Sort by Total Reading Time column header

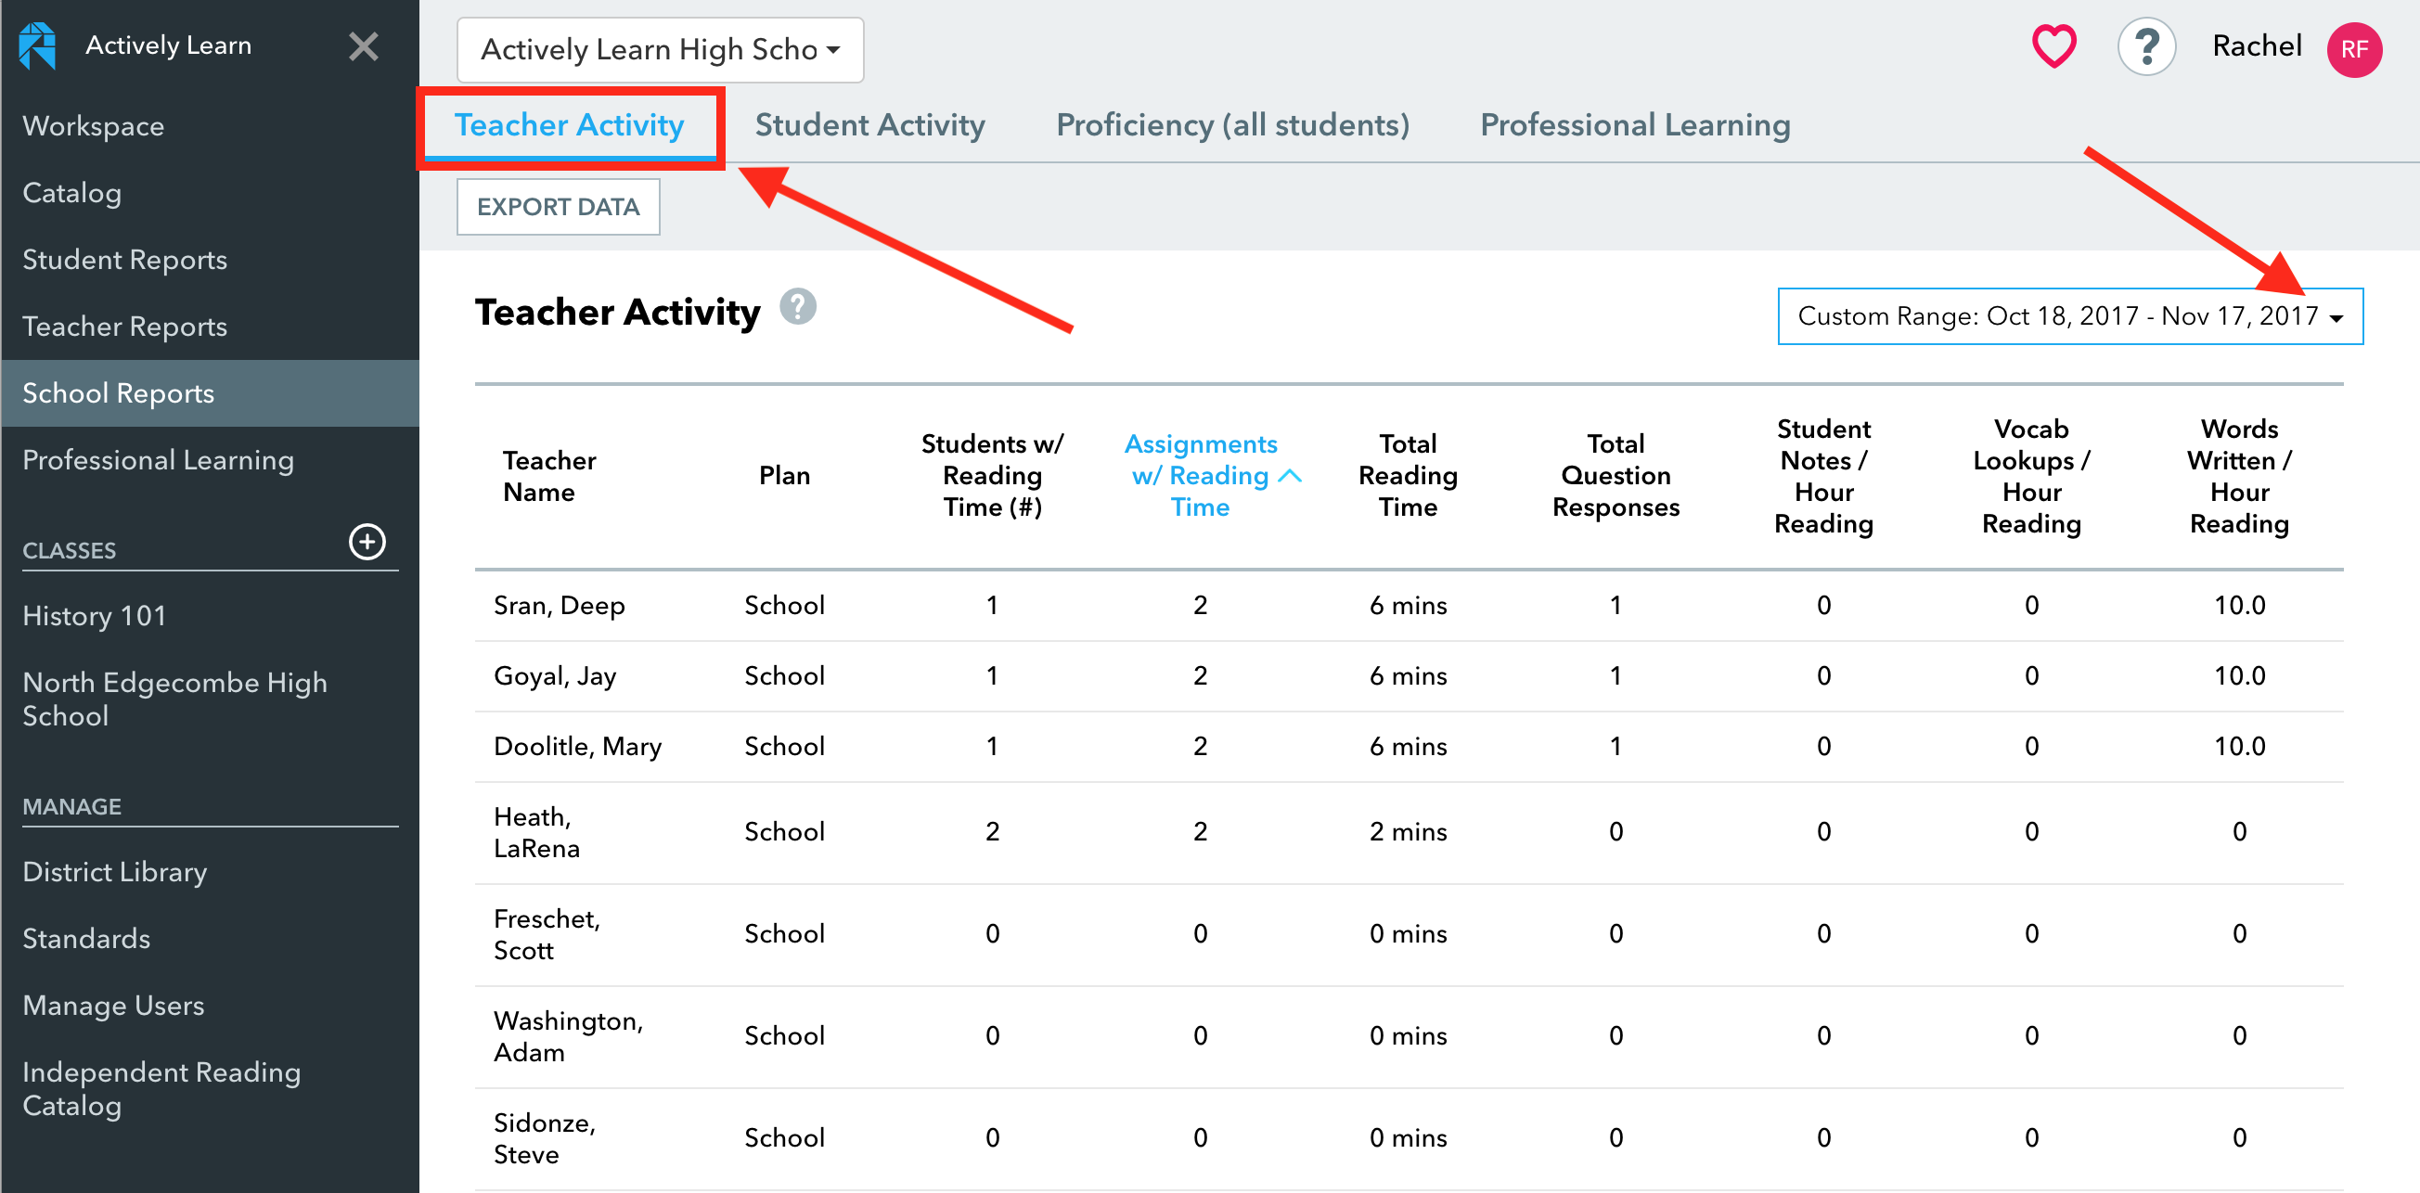[1409, 475]
